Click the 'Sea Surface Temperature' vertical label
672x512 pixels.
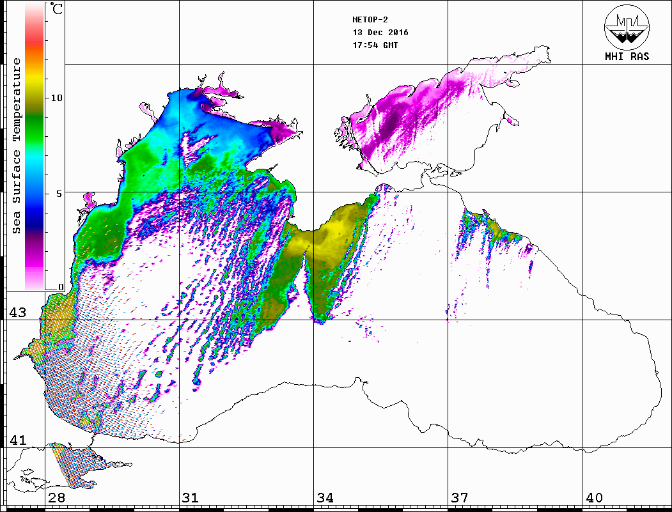(x=16, y=146)
